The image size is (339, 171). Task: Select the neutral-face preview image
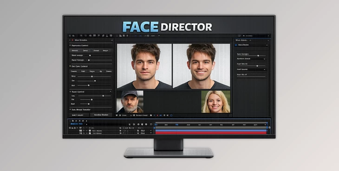(x=144, y=66)
